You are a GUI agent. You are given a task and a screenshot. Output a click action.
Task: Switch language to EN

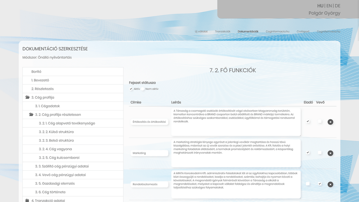[329, 6]
